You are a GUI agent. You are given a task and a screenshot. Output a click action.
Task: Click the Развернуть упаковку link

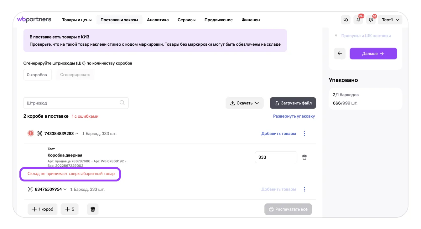294,116
